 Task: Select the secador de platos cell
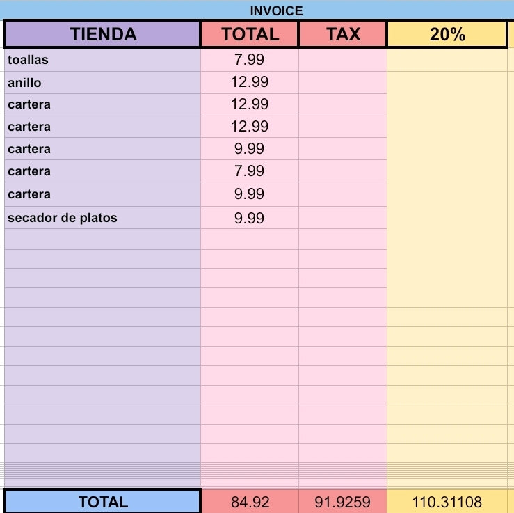[103, 217]
